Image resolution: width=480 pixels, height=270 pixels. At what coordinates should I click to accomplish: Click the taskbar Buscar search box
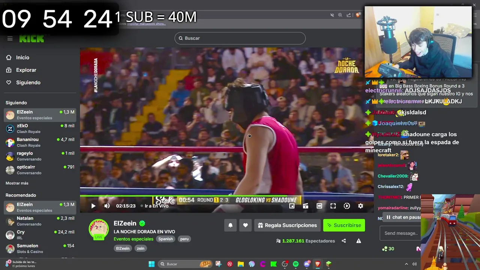tap(185, 264)
